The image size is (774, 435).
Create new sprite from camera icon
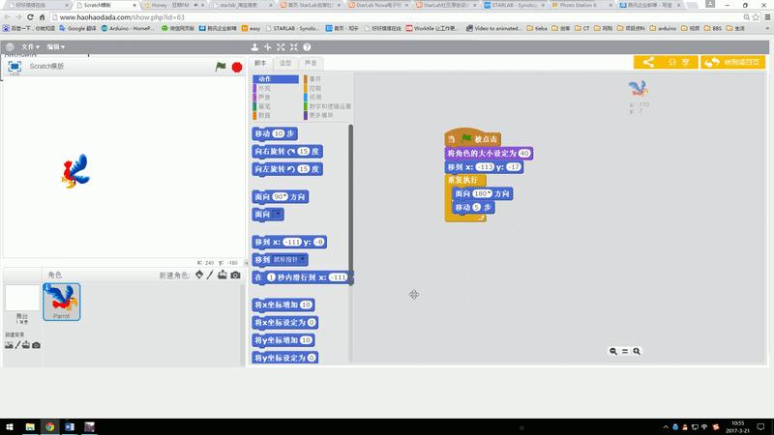235,275
